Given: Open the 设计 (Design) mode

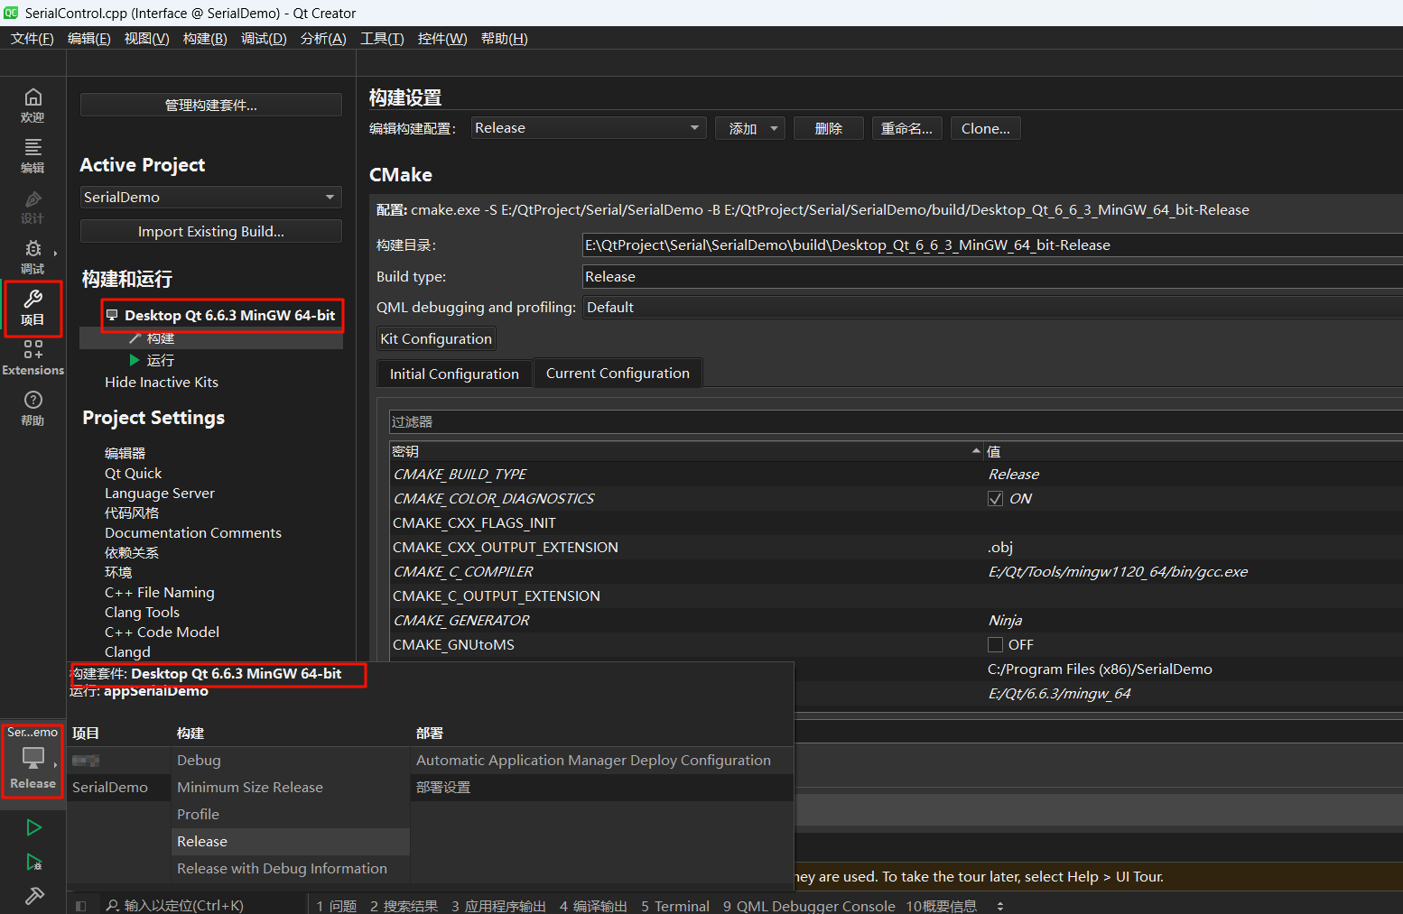Looking at the screenshot, I should pyautogui.click(x=33, y=207).
